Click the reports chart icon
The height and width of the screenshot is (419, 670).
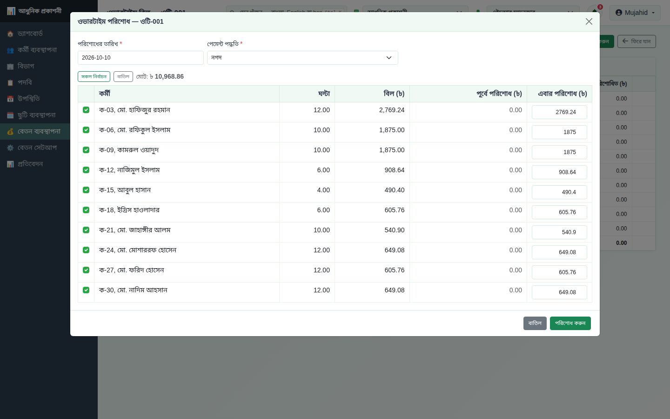[10, 164]
